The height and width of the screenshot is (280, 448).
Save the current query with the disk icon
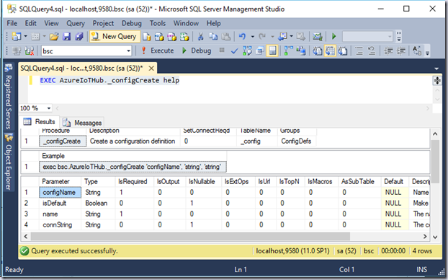click(67, 37)
